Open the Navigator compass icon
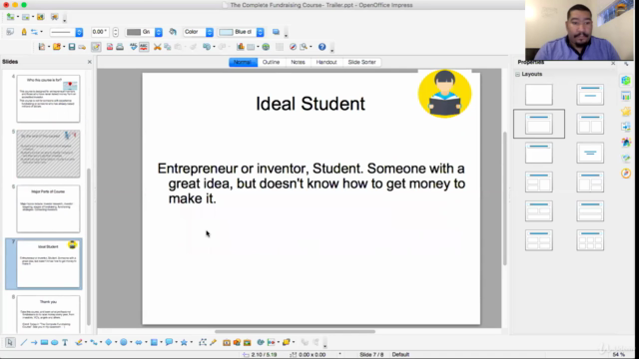 point(293,47)
